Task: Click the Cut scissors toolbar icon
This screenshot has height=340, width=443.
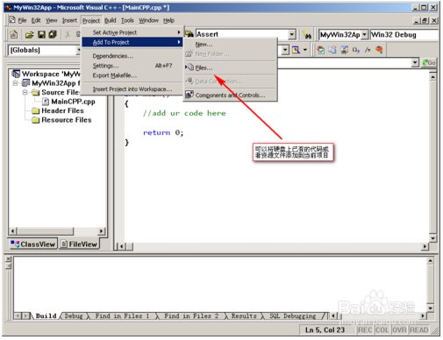Action: click(x=68, y=35)
